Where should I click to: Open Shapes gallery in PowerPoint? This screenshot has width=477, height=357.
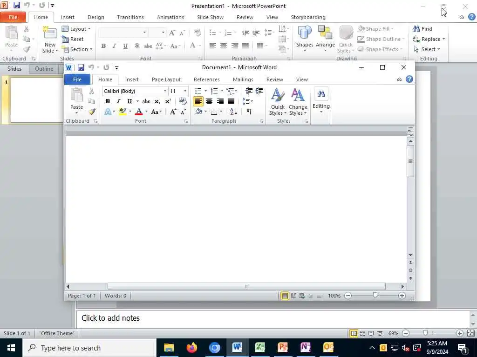click(305, 38)
